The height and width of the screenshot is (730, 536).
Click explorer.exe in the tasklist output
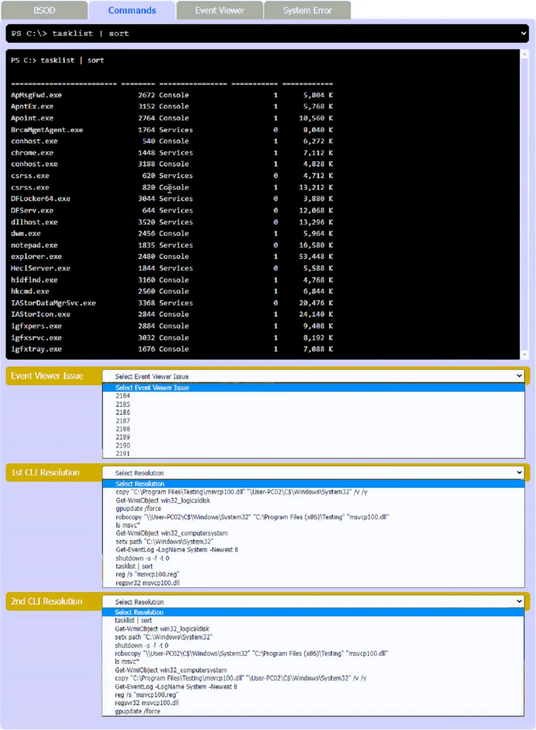pos(36,257)
